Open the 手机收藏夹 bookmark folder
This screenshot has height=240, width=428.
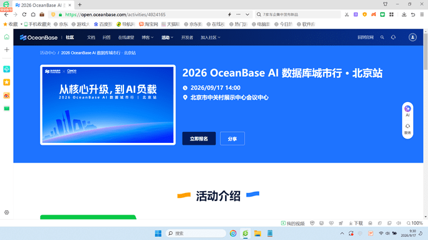[x=37, y=24]
